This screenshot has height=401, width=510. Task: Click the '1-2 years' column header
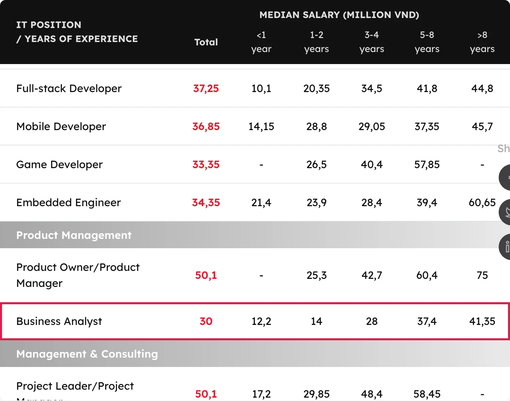pyautogui.click(x=316, y=42)
